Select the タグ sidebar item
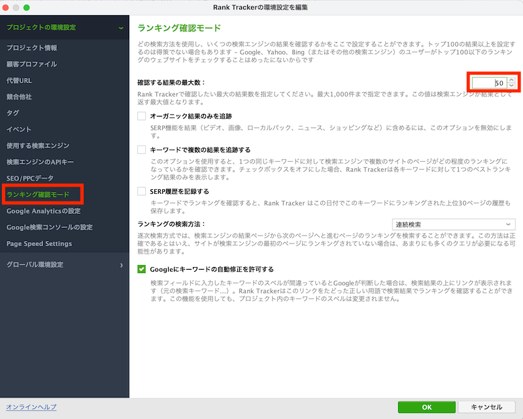The image size is (523, 419). pos(12,113)
